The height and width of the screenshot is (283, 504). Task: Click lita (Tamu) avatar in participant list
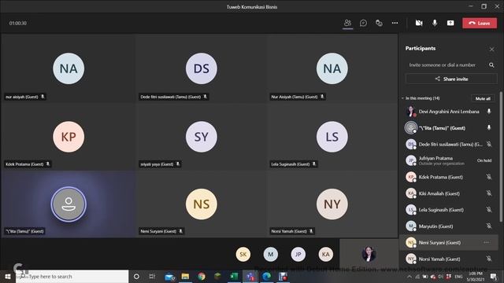pyautogui.click(x=411, y=127)
